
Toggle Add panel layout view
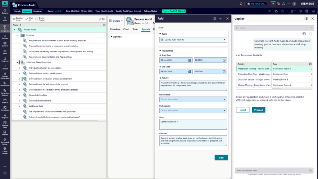214,18
